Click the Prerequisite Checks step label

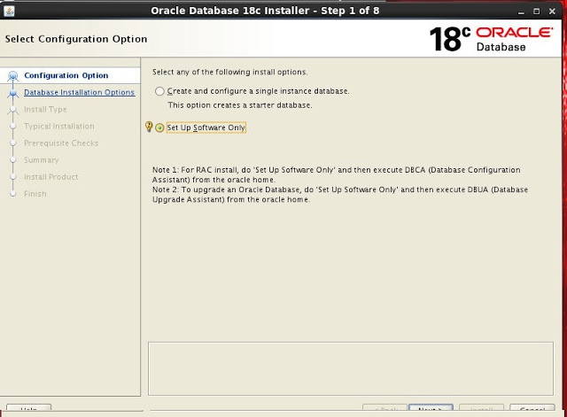click(59, 143)
